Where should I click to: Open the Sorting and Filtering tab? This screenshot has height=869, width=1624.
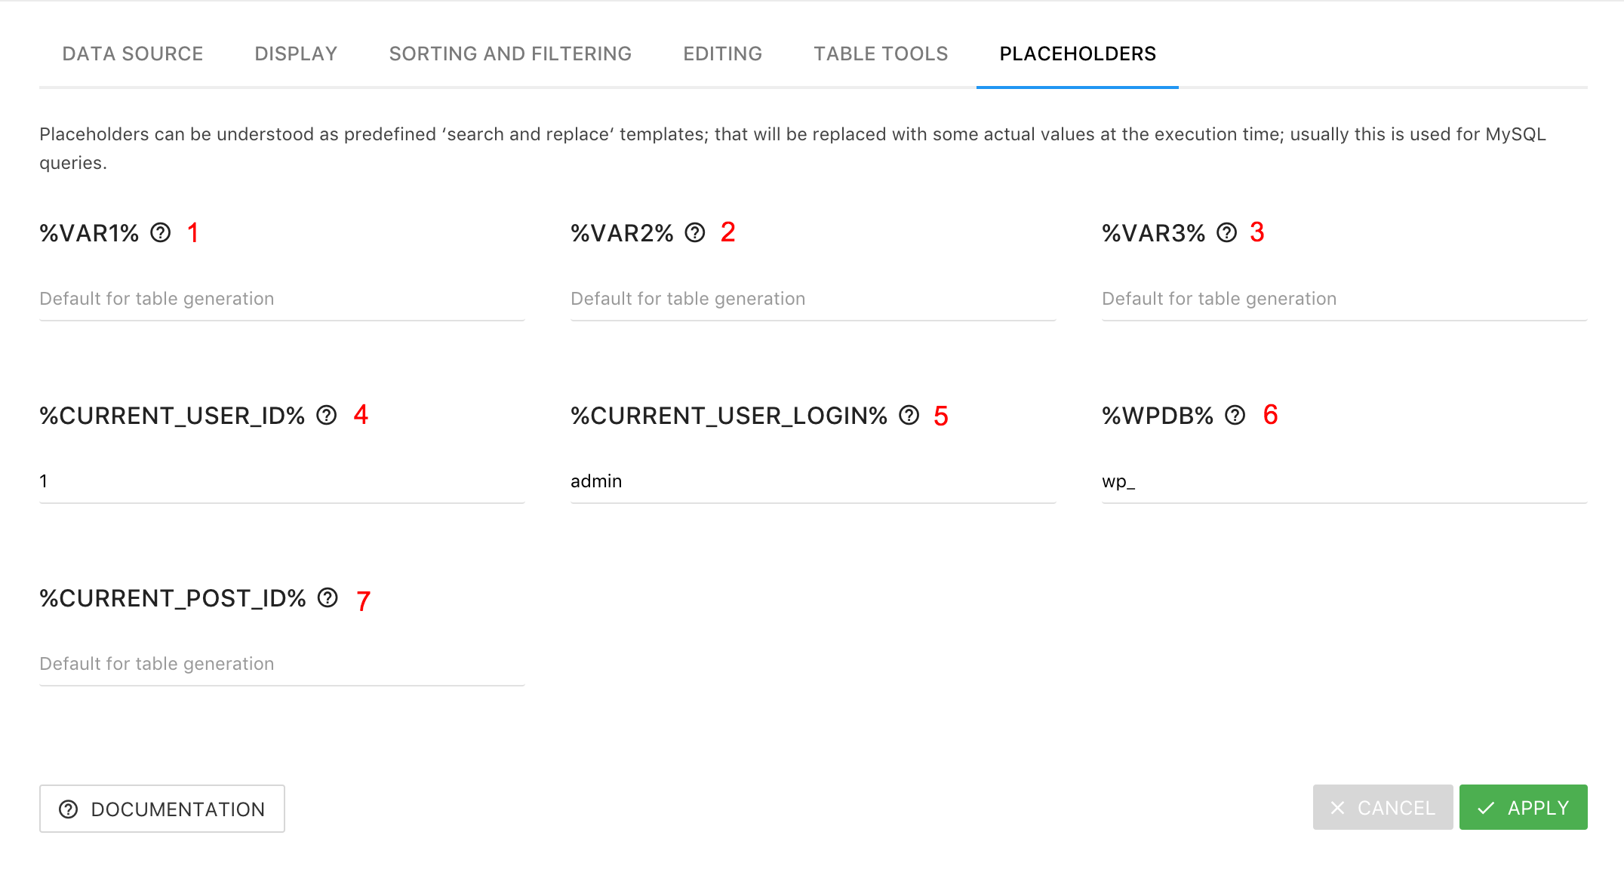point(510,54)
